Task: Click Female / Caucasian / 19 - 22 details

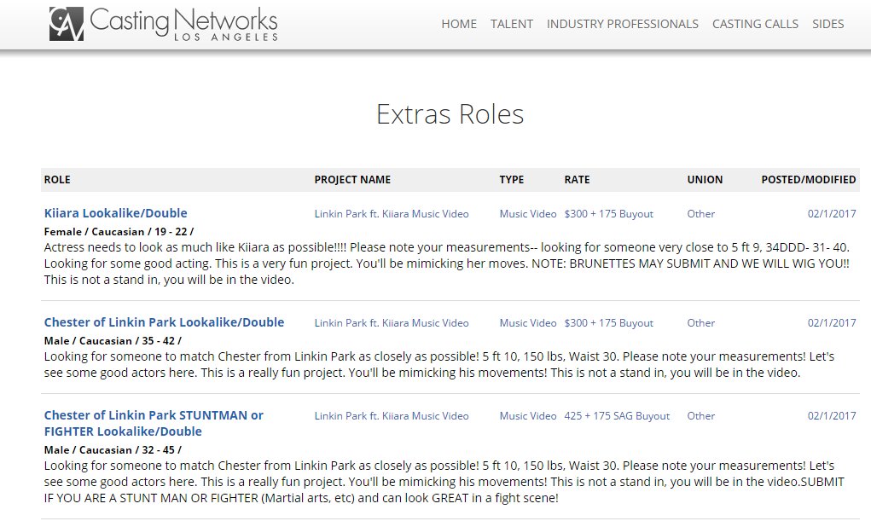Action: [119, 232]
